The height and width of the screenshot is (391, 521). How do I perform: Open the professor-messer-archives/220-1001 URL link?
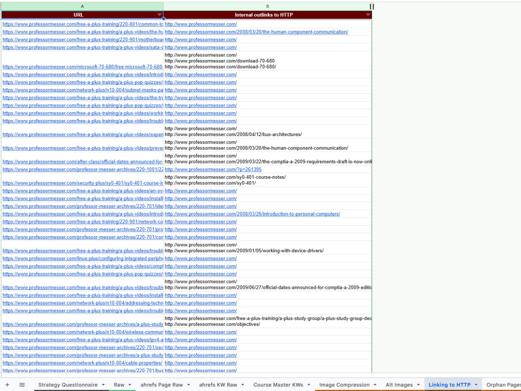pyautogui.click(x=83, y=169)
